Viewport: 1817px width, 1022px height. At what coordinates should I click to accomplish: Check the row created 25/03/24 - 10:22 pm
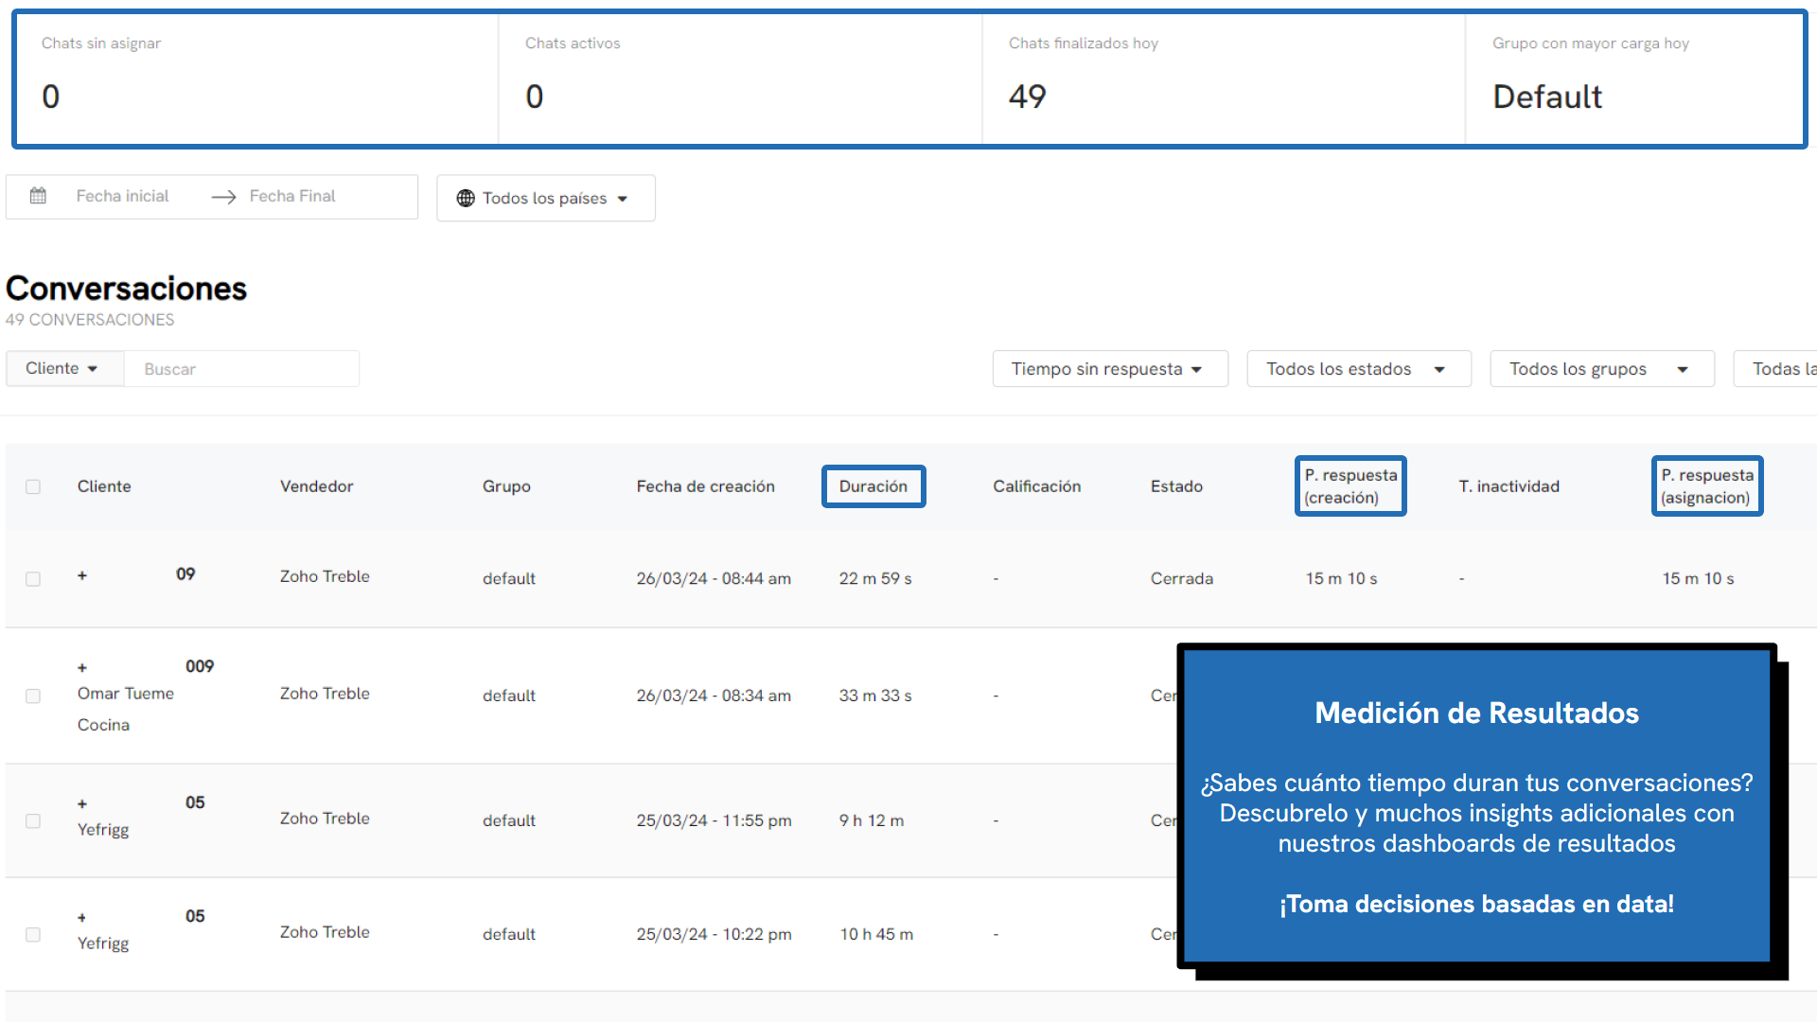tap(33, 934)
